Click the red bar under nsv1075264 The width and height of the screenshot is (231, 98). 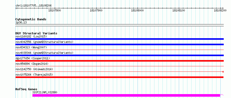(119, 77)
